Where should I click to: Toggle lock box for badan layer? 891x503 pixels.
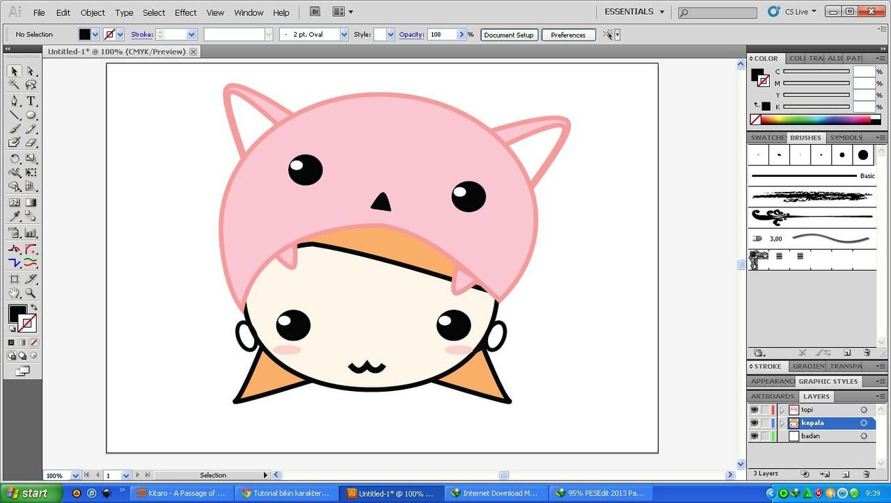pos(765,436)
